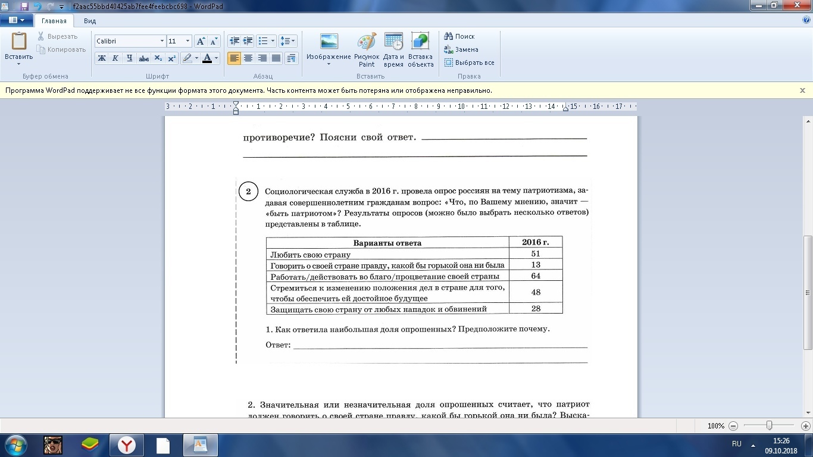Increase font size with grow font icon
This screenshot has width=813, height=457.
(201, 41)
